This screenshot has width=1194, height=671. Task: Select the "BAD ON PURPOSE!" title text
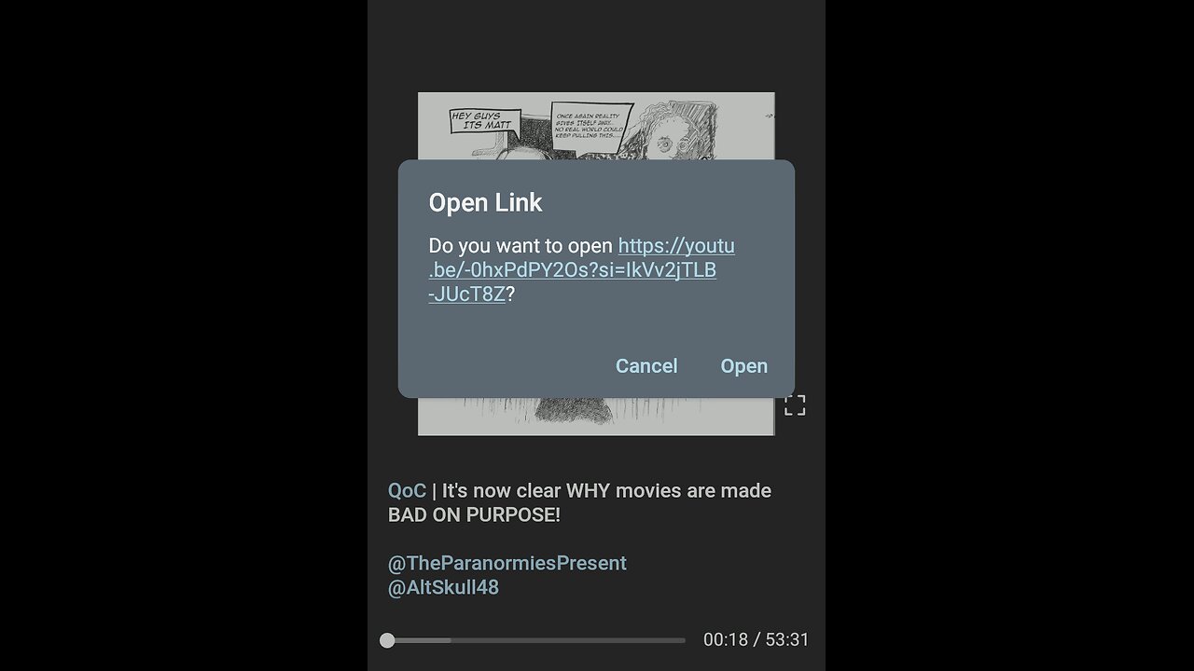(x=474, y=514)
